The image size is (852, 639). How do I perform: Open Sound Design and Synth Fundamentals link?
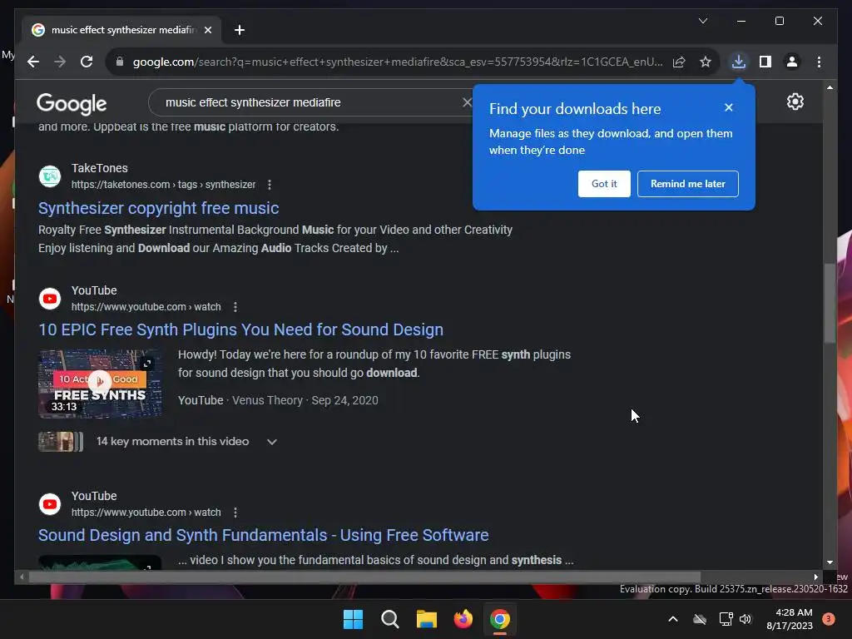(264, 535)
